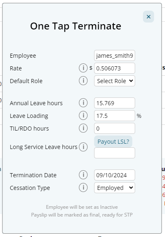Click info icon next to Rate

pyautogui.click(x=83, y=68)
